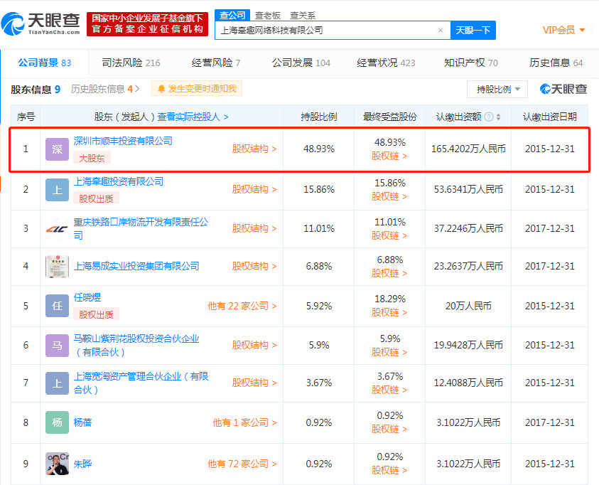The image size is (599, 485).
Task: Clear the search box with the x icon
Action: [441, 30]
